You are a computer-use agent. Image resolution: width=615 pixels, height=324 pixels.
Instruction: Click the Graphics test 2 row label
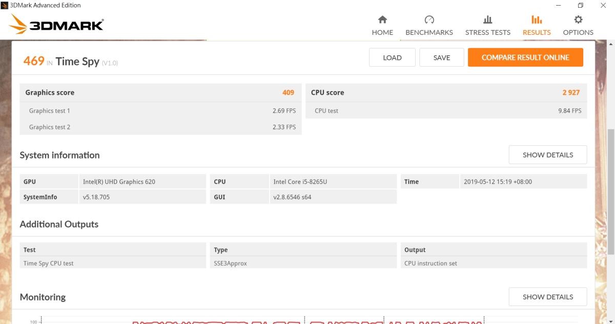50,127
